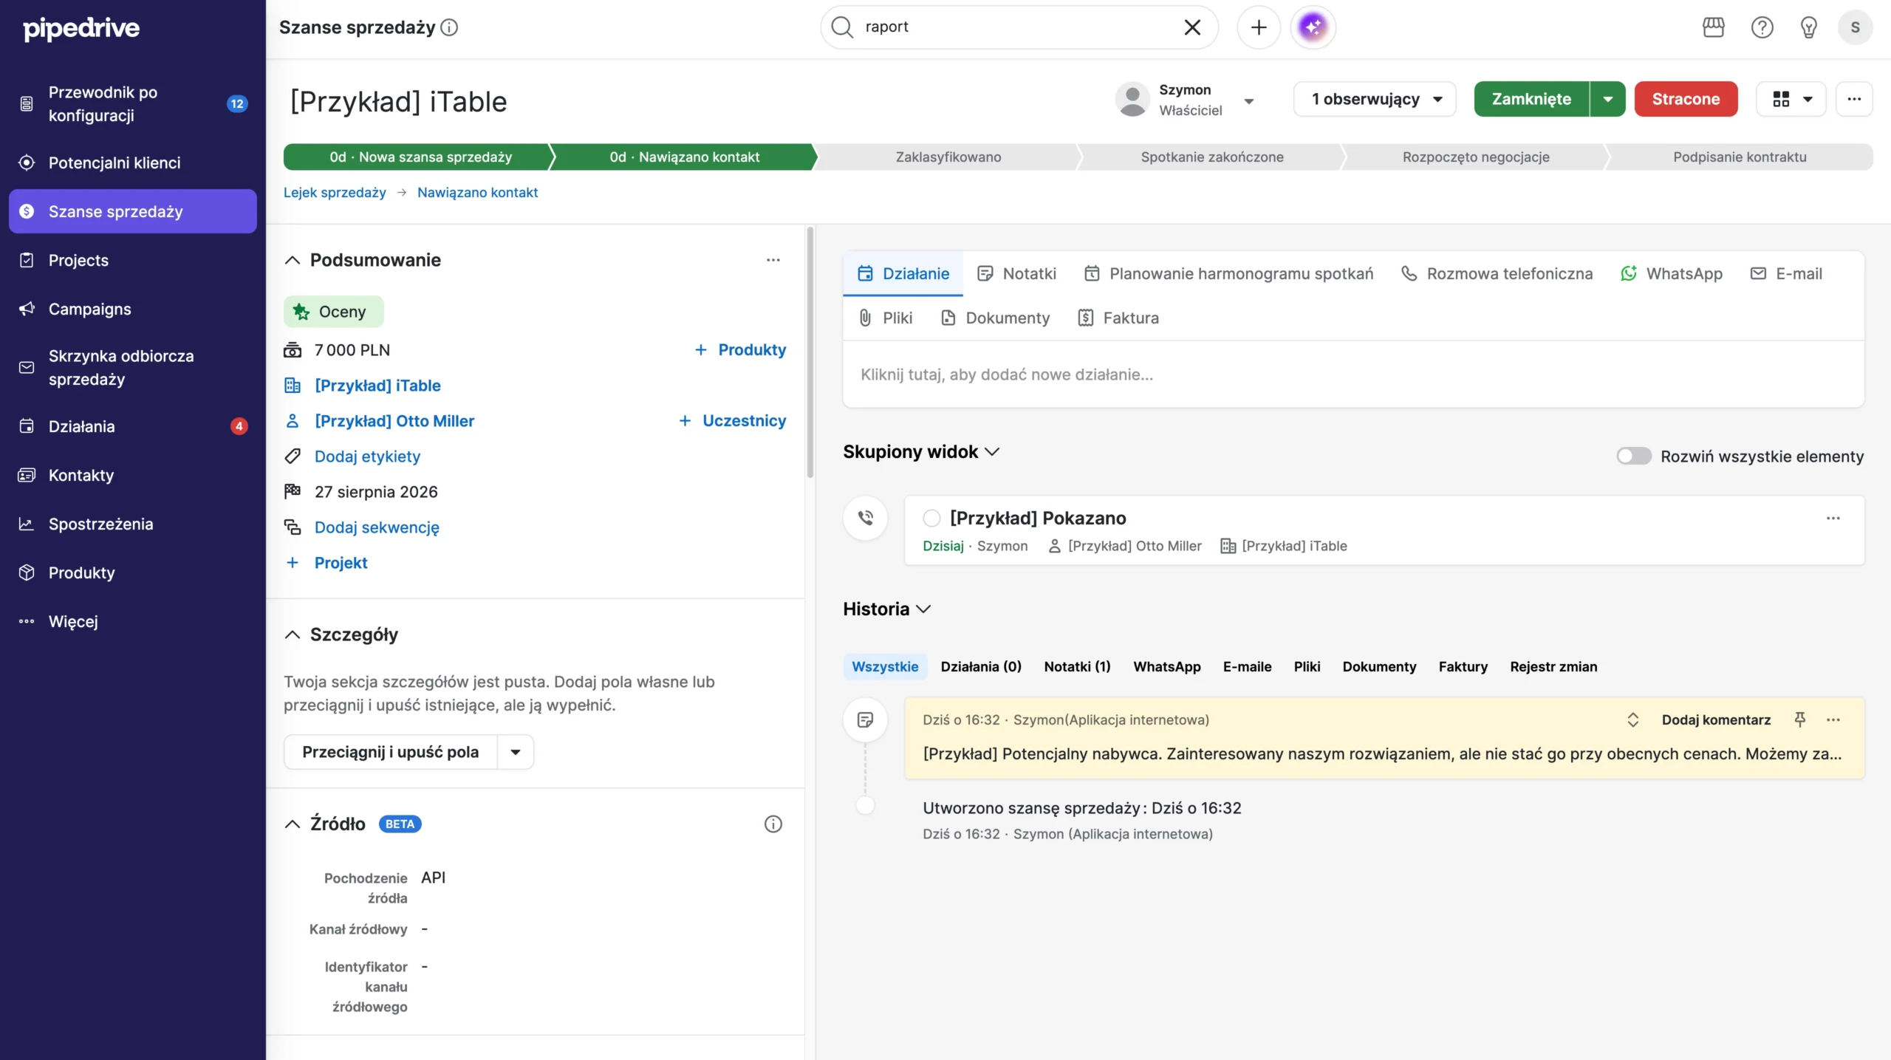Open Przeciągnij i upuść pola dropdown arrow
Viewport: 1891px width, 1060px height.
point(516,752)
